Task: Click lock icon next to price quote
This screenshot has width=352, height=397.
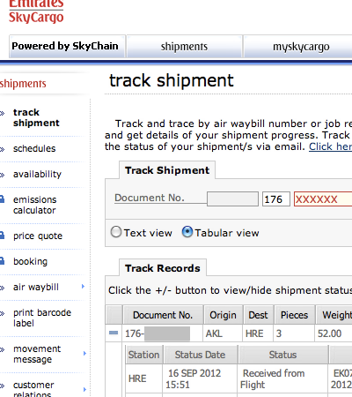Action: click(2, 236)
